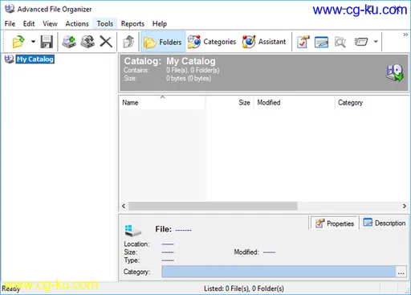Screen dimensions: 411x295
Task: Click '0 bytes (0 bytes)' size text
Action: pos(189,79)
